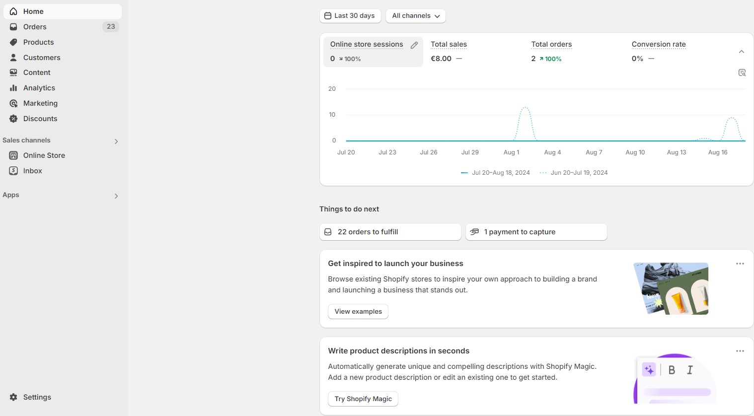754x416 pixels.
Task: Select the Conversion rate metric tab
Action: coord(659,44)
